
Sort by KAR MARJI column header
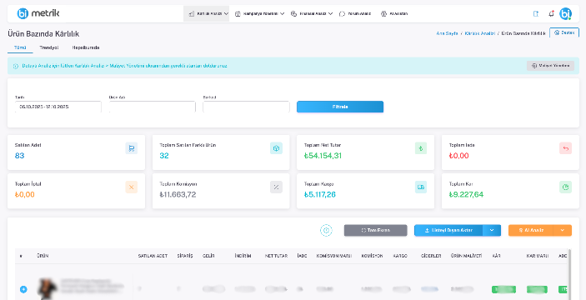[538, 256]
